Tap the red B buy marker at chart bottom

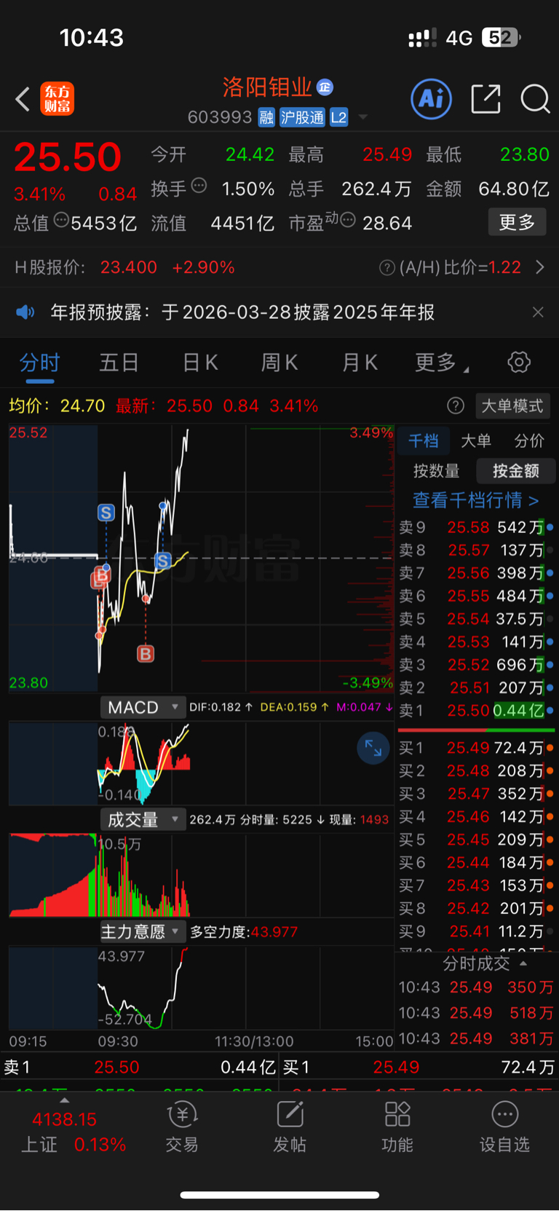tap(146, 654)
